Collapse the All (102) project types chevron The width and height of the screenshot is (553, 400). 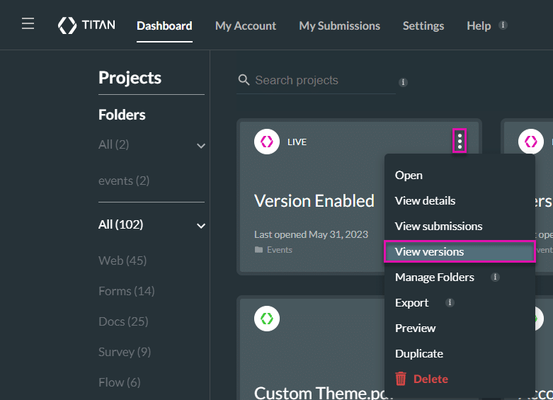(x=201, y=225)
